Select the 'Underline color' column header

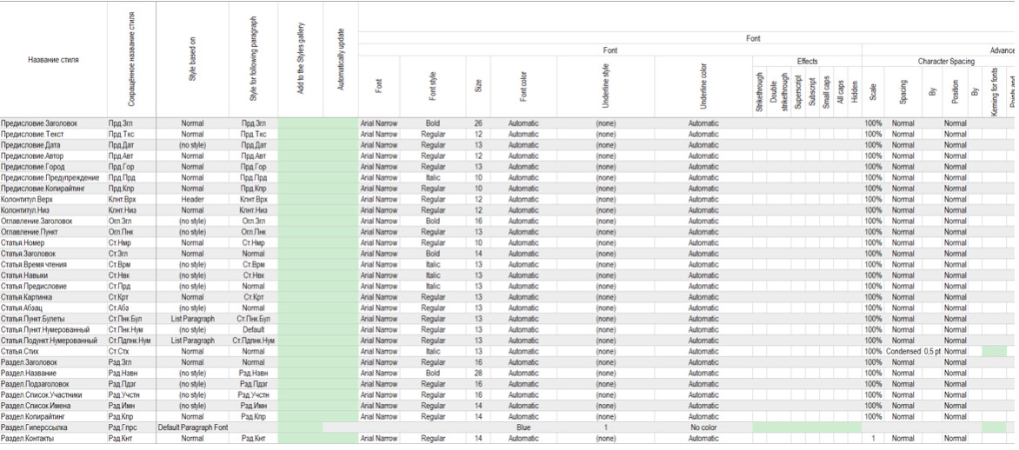pos(703,84)
